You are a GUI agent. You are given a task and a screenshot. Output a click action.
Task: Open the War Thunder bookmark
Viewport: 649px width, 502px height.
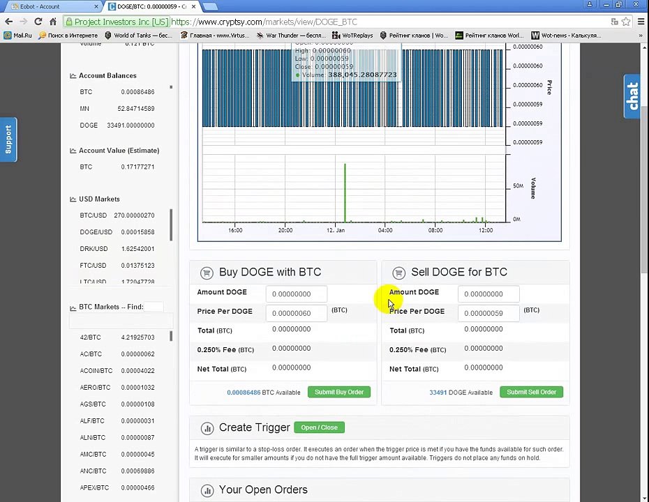(291, 36)
